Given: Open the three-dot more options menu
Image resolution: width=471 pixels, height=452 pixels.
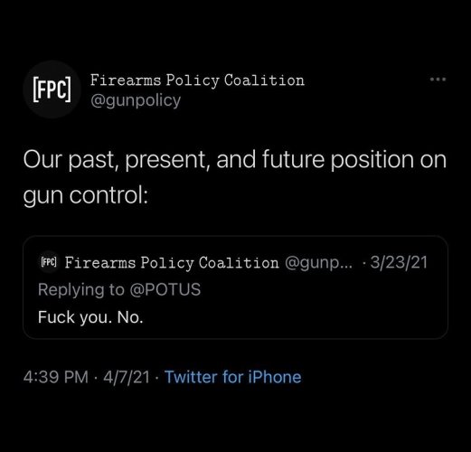Looking at the screenshot, I should (438, 80).
